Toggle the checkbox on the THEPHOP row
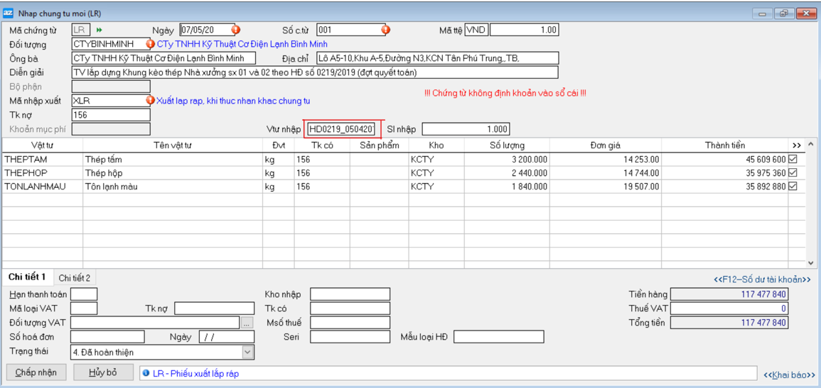 click(793, 173)
